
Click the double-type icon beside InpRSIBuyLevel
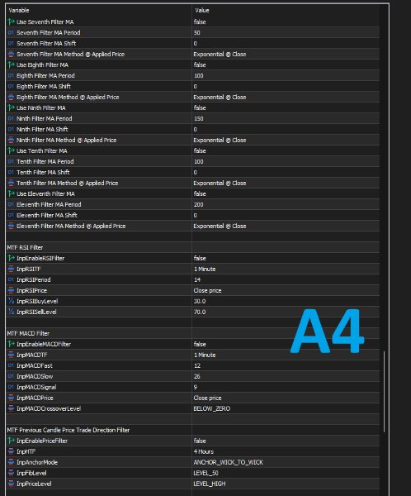[x=11, y=301]
